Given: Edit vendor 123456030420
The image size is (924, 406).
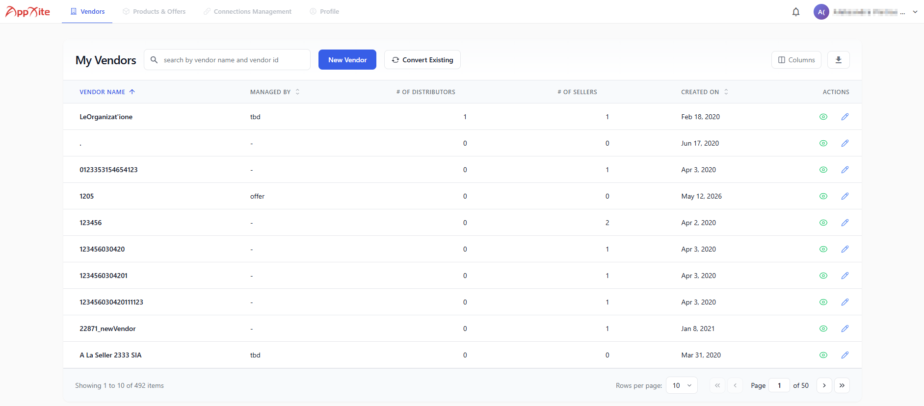Looking at the screenshot, I should [845, 249].
